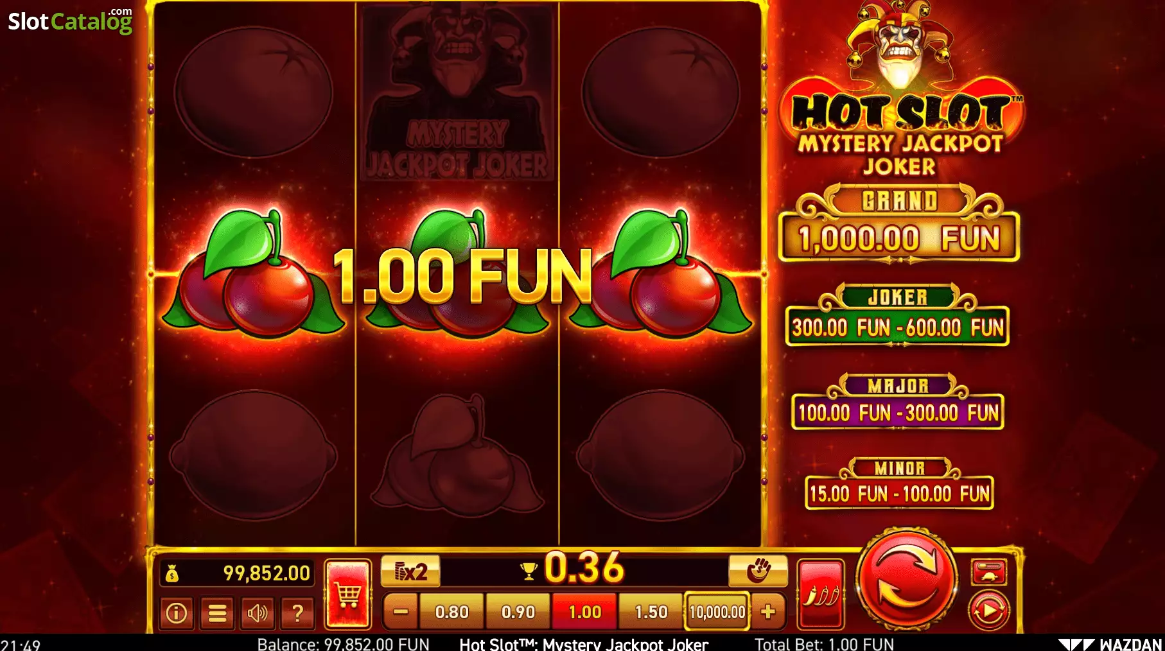The height and width of the screenshot is (651, 1165).
Task: Select the 0.90 bet value
Action: (518, 612)
